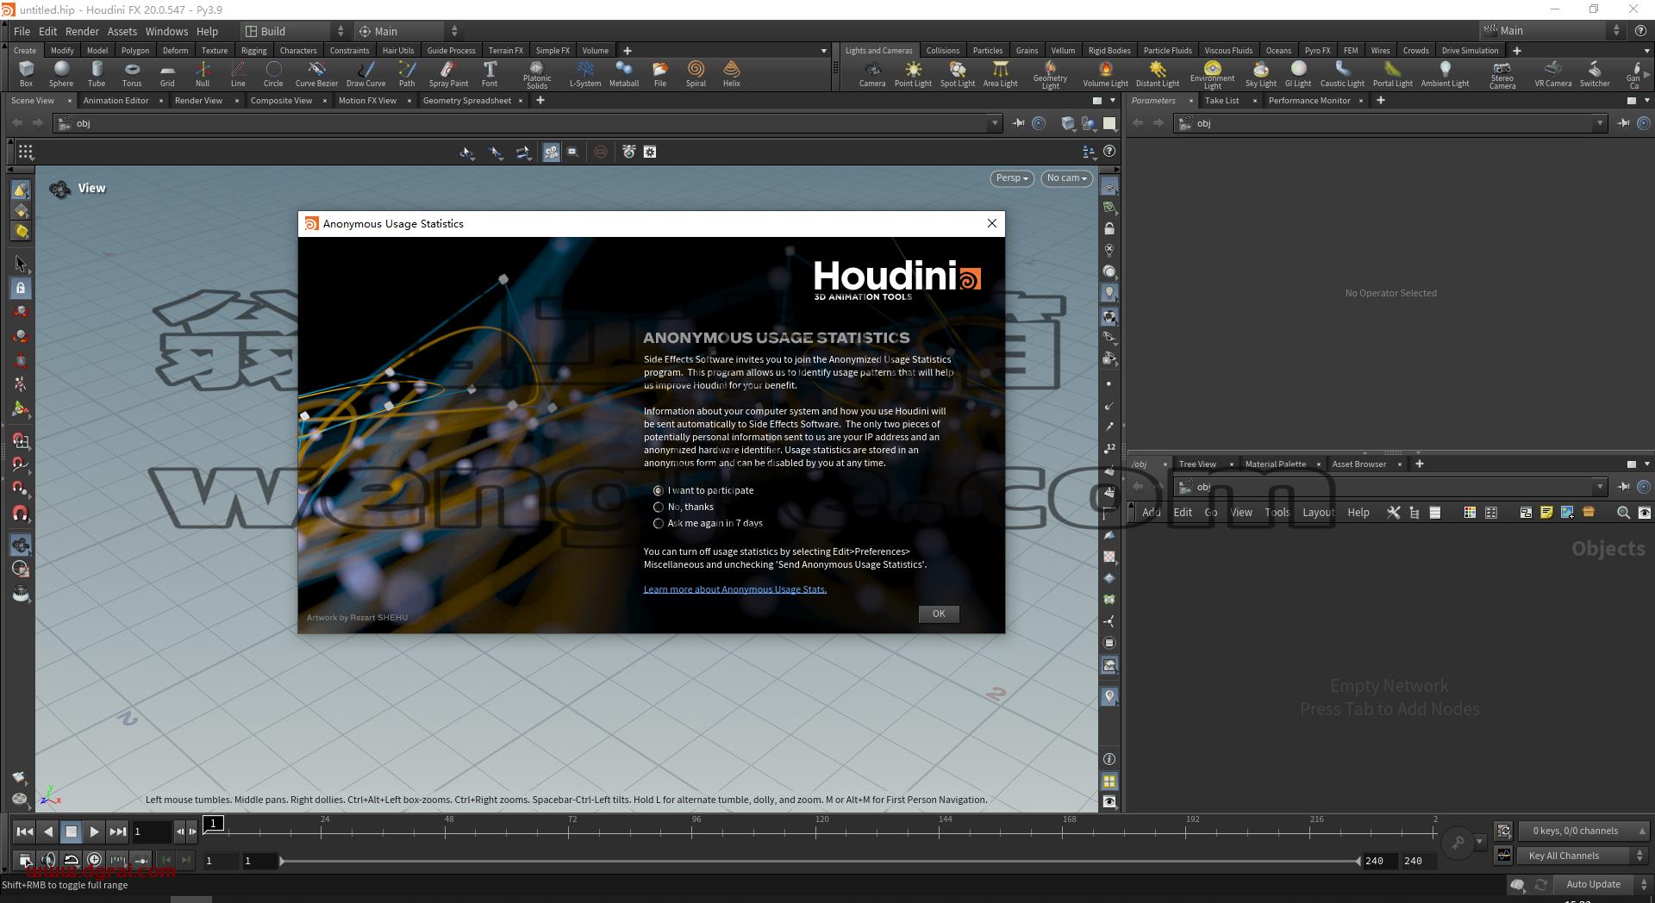The width and height of the screenshot is (1655, 903).
Task: Open 'Learn more about Anonymous Usage Stats' link
Action: [x=734, y=589]
